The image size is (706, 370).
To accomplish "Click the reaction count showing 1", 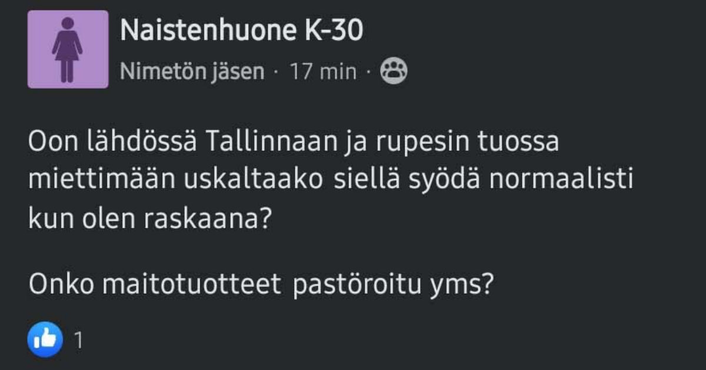I will tap(78, 339).
